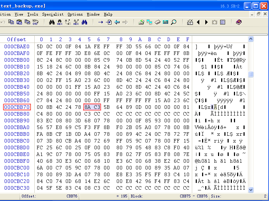Click byte 5B in row 000CBB70
The width and height of the screenshot is (269, 201).
107,107
